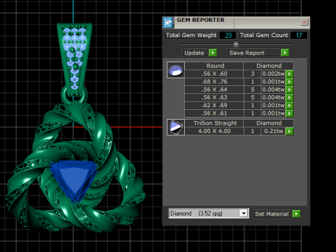Click the green arrow next to Update
The image size is (336, 252).
(x=213, y=52)
